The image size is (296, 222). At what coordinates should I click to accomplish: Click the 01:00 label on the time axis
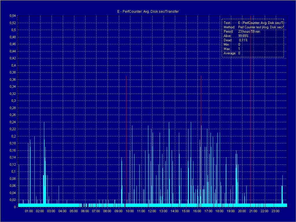point(29,211)
